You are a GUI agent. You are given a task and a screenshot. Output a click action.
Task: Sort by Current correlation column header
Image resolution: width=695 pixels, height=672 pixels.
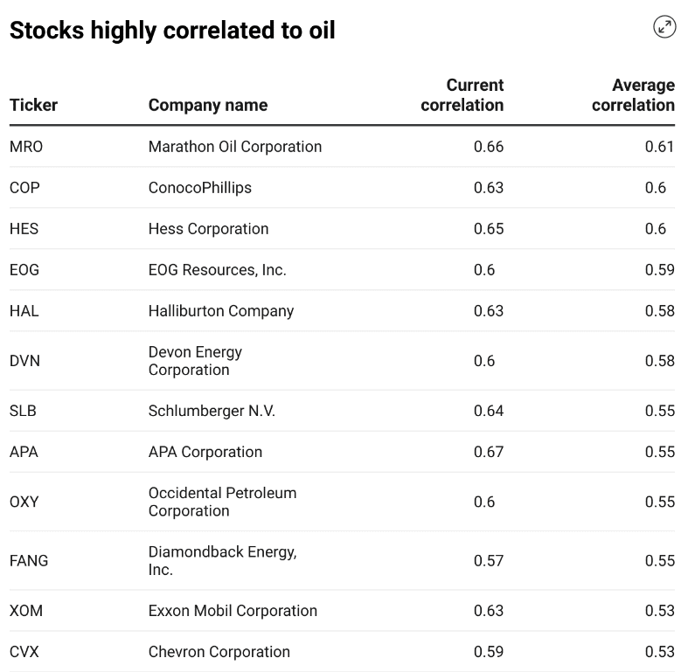coord(462,95)
